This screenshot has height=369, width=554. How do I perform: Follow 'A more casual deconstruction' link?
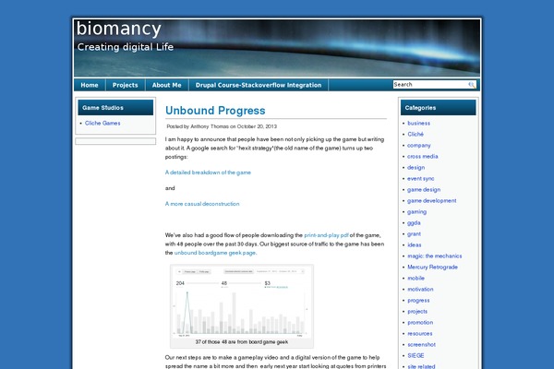point(202,204)
